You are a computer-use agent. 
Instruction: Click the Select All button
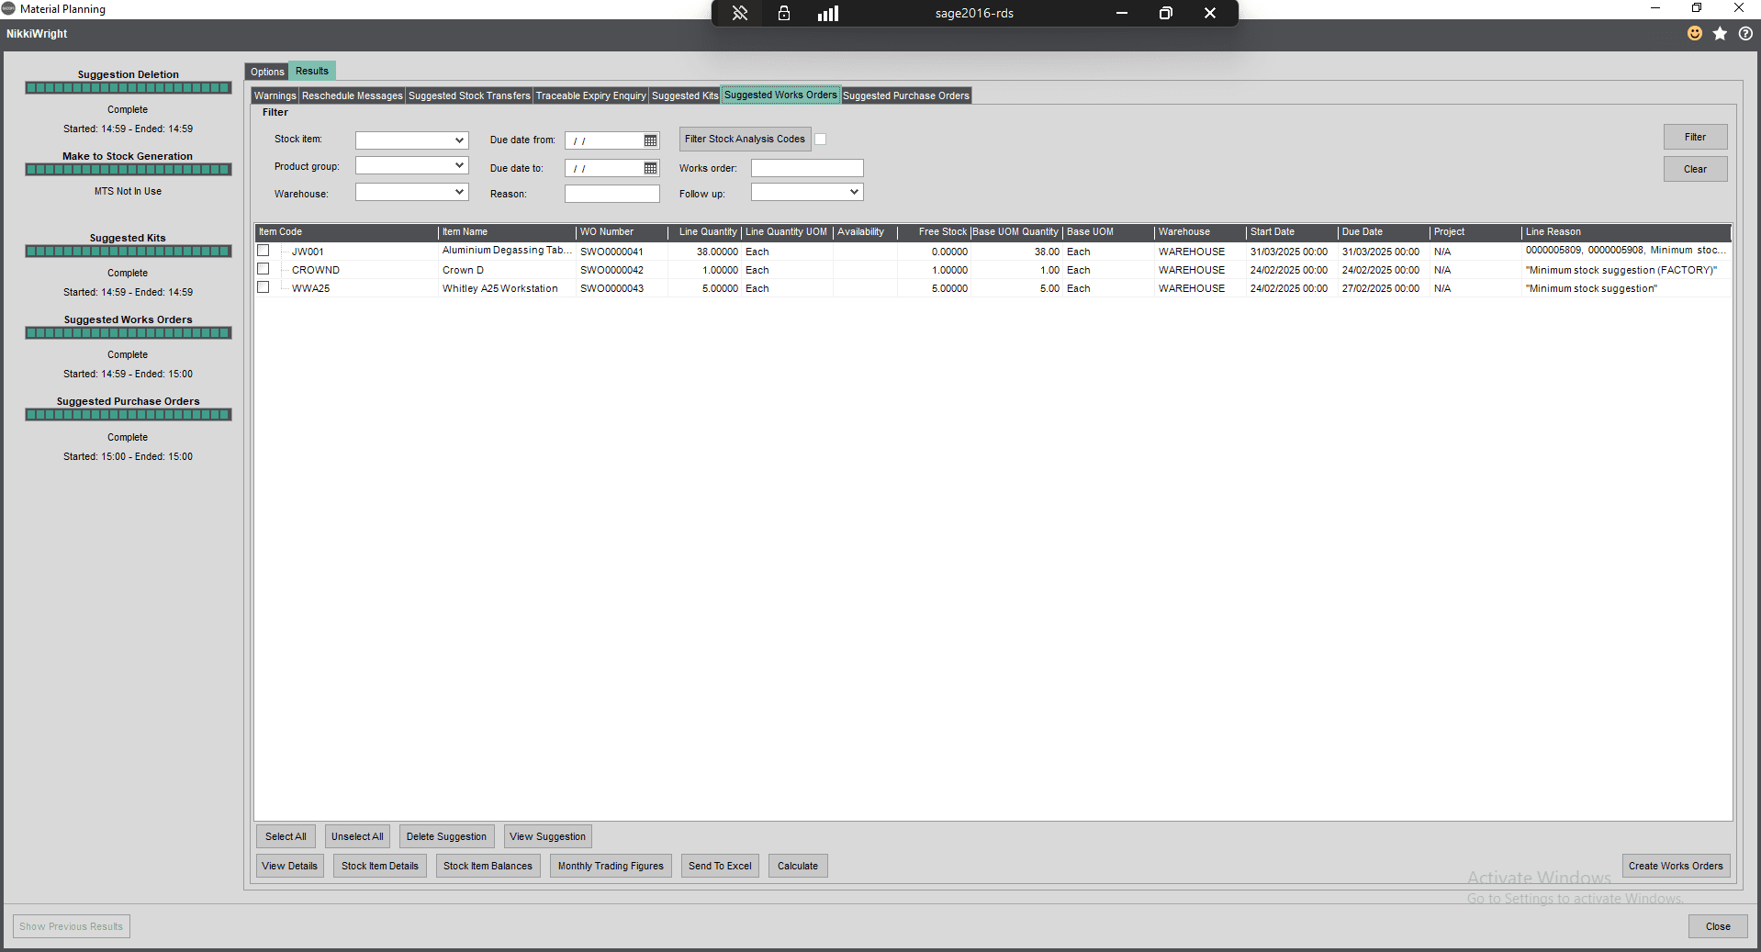(286, 836)
